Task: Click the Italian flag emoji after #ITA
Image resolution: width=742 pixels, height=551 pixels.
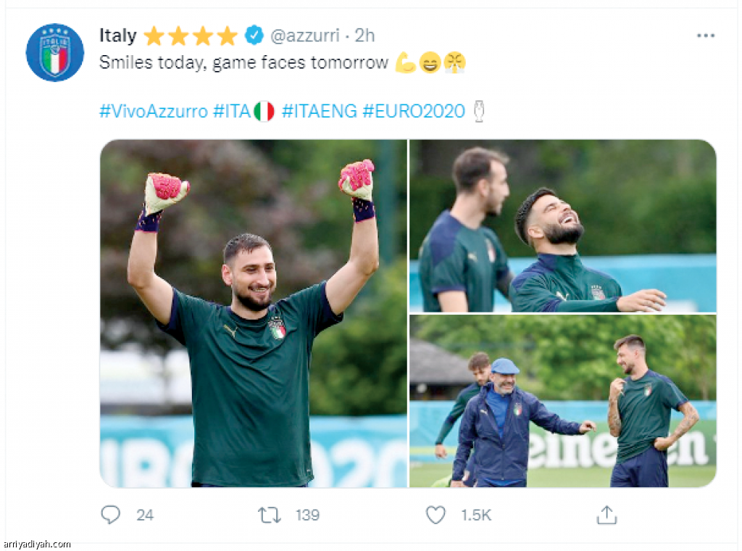Action: [x=264, y=111]
